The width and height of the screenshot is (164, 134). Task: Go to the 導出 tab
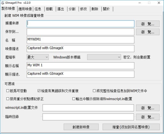click(60, 9)
